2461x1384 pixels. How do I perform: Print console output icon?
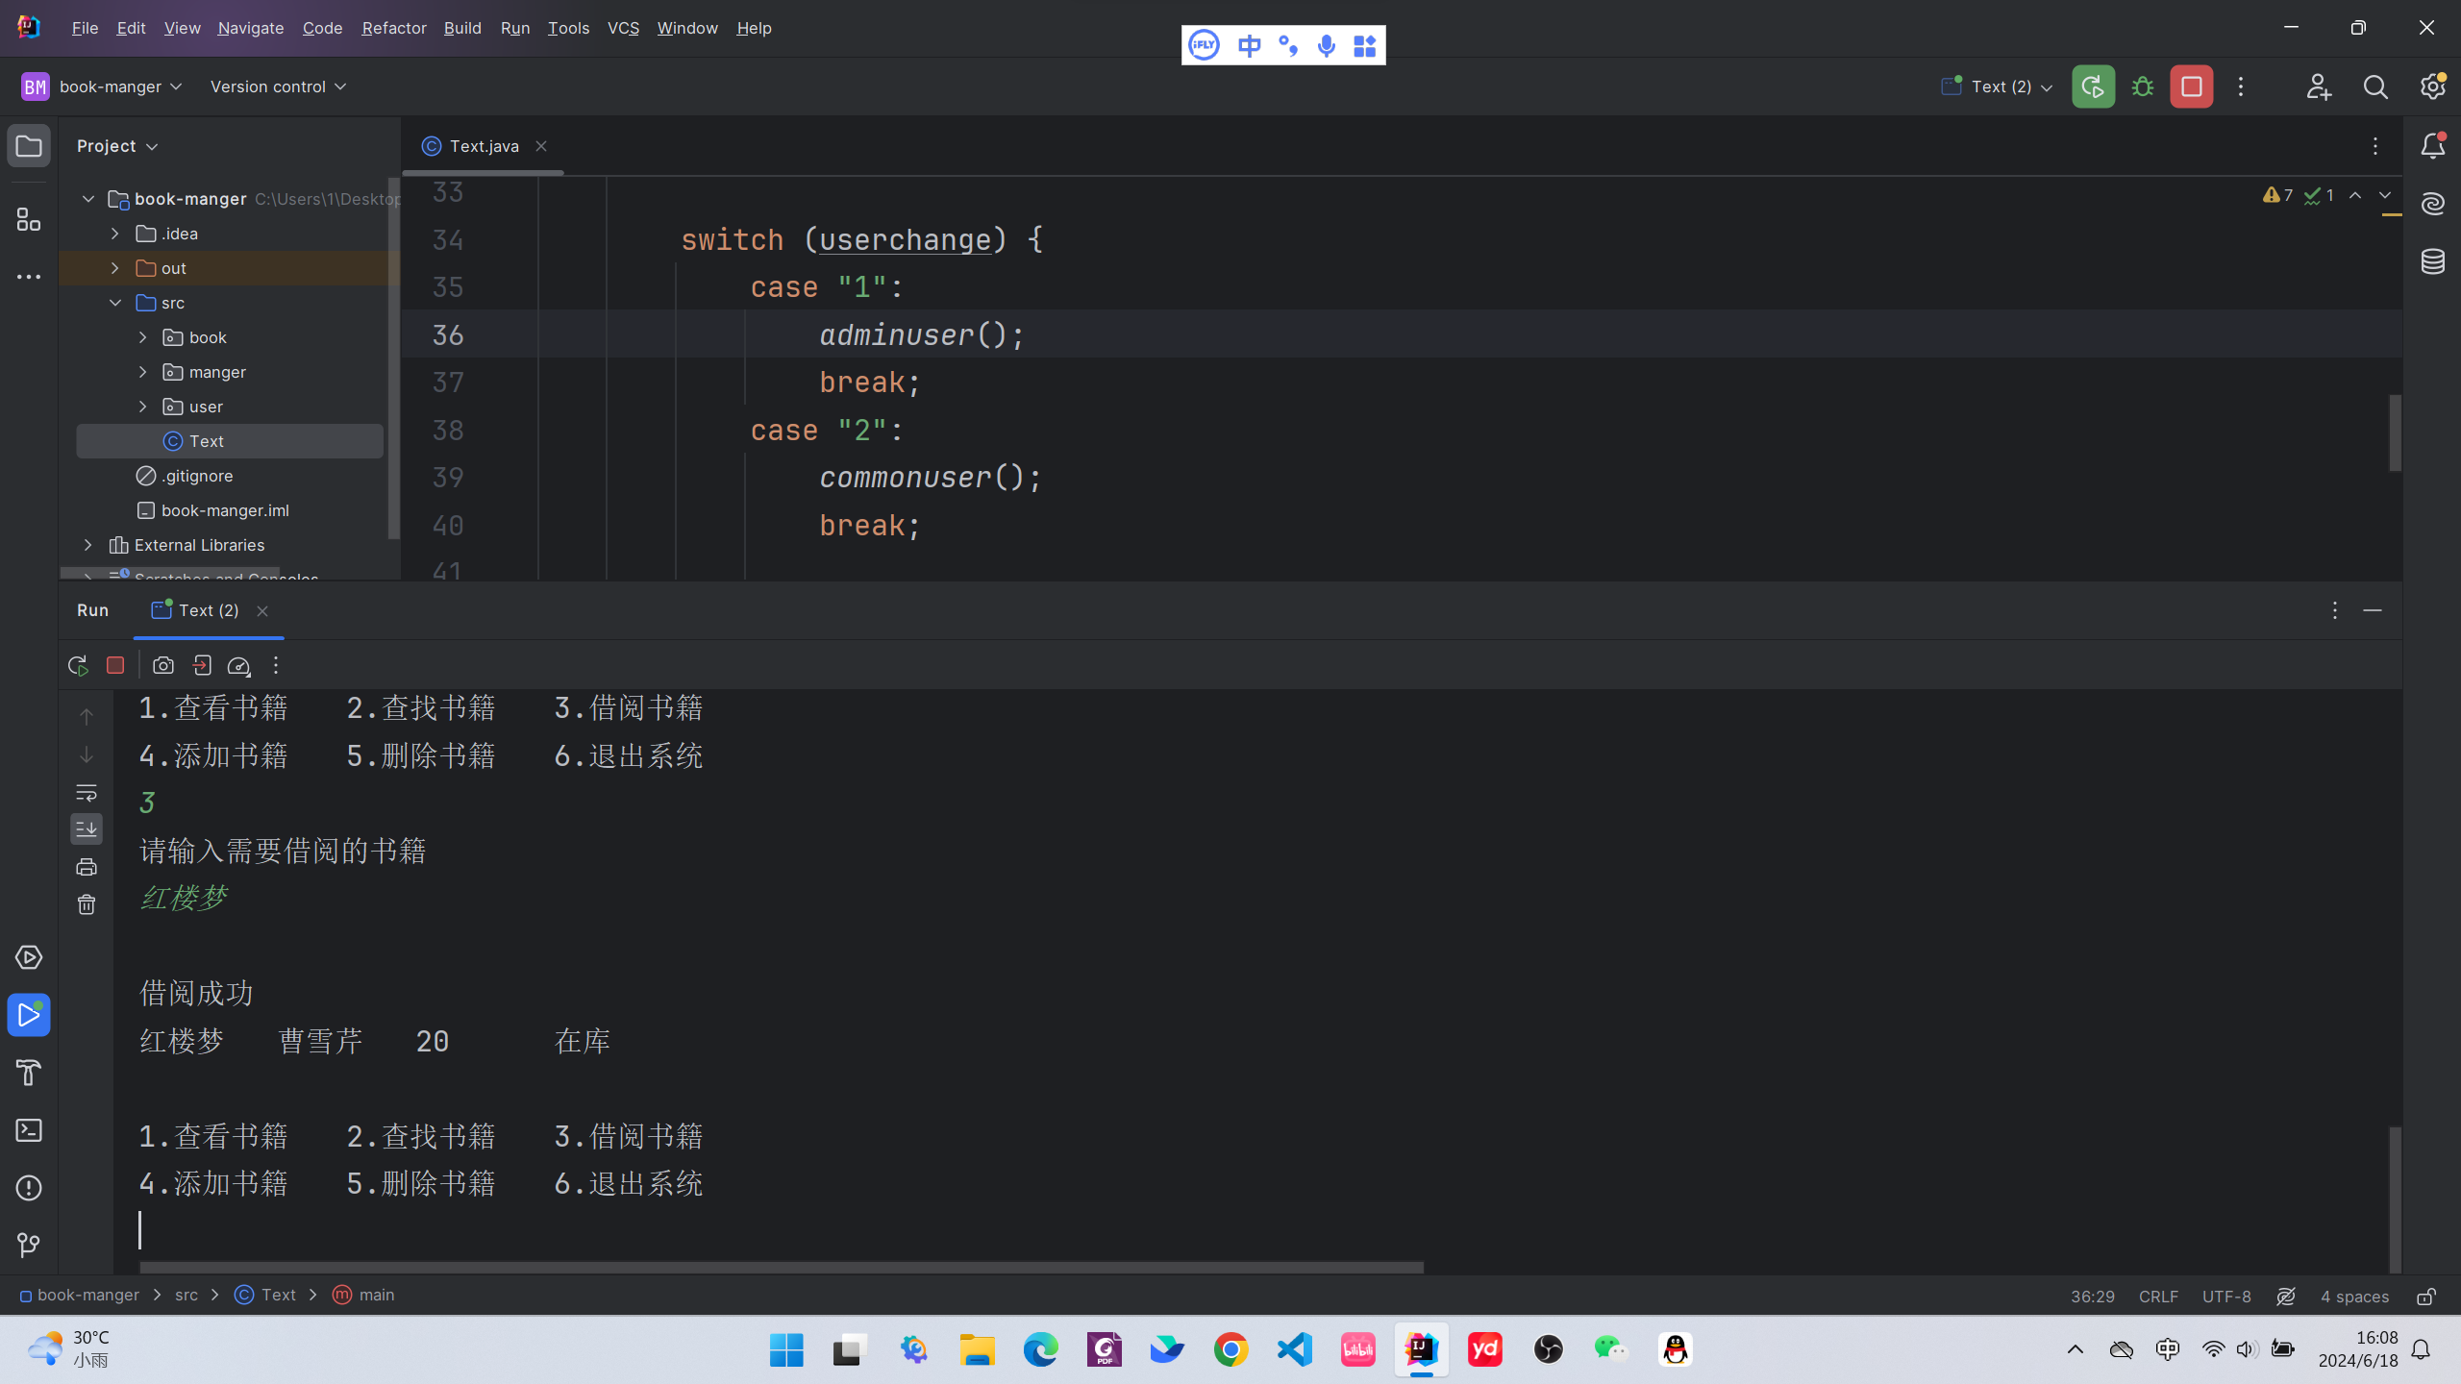[87, 867]
